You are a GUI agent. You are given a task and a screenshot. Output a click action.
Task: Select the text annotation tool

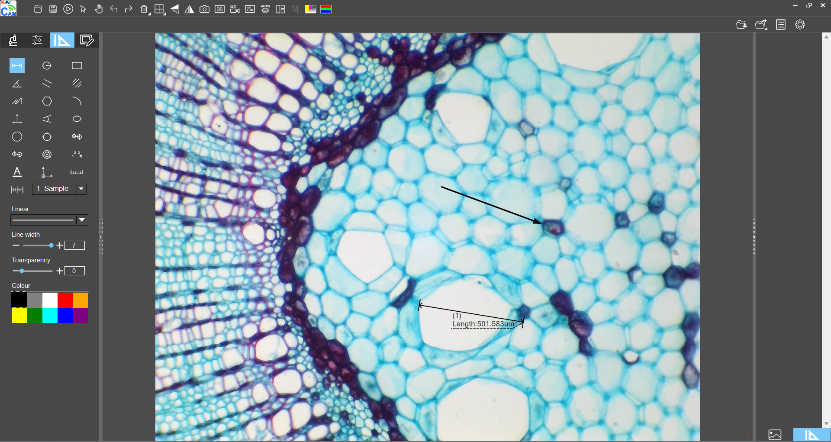point(17,172)
